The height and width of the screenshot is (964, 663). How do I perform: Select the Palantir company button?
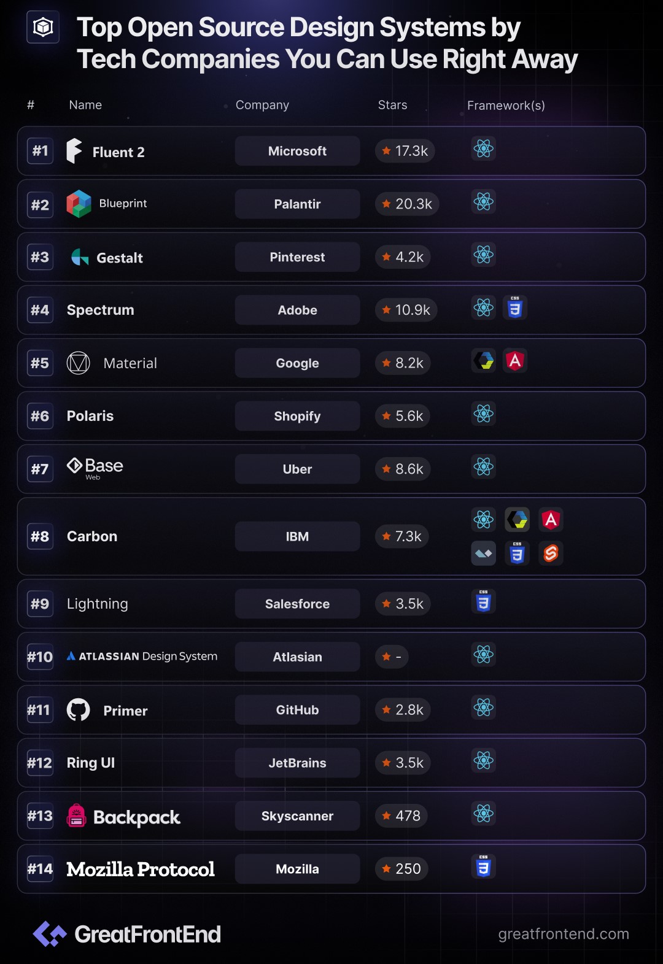pyautogui.click(x=297, y=204)
